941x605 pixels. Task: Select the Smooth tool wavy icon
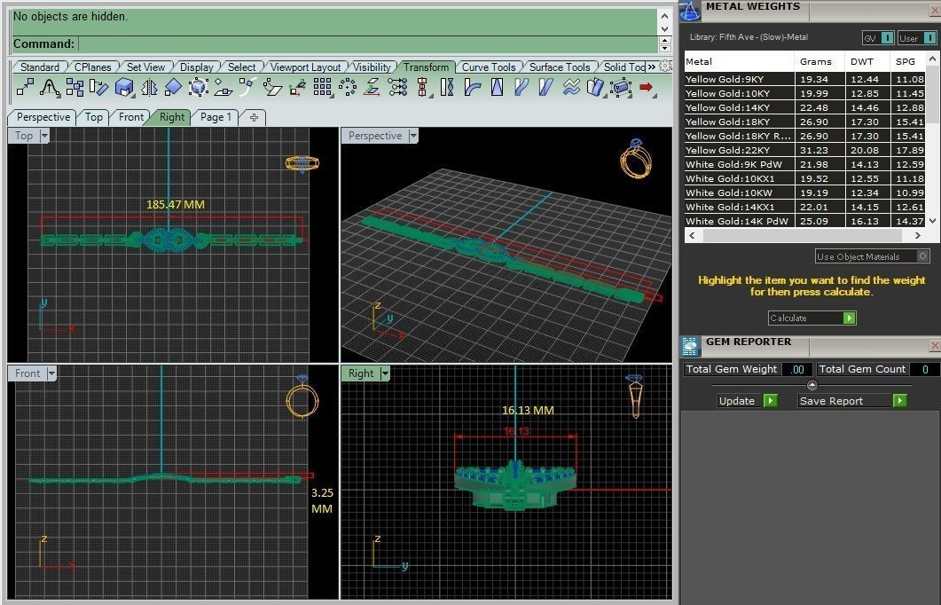point(571,88)
